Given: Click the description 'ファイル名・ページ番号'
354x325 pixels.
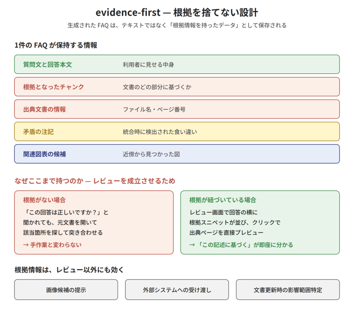Looking at the screenshot, I should (x=154, y=109).
